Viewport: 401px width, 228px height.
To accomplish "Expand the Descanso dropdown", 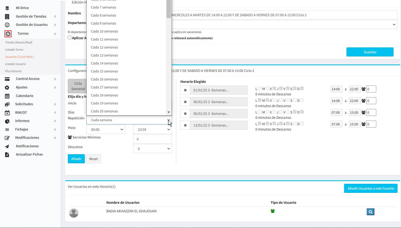I will point(152,149).
